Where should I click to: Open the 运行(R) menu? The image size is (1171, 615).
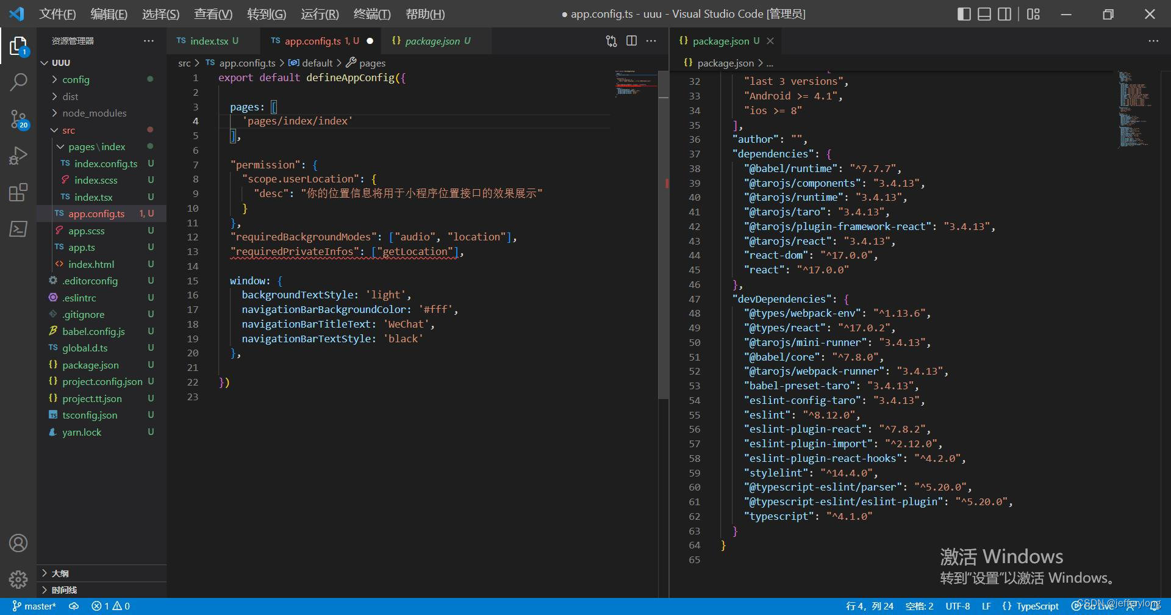pyautogui.click(x=320, y=14)
